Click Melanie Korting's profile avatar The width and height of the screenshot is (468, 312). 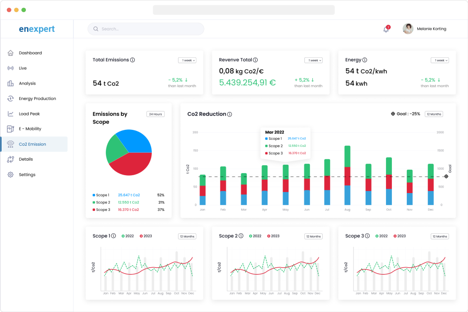click(408, 29)
